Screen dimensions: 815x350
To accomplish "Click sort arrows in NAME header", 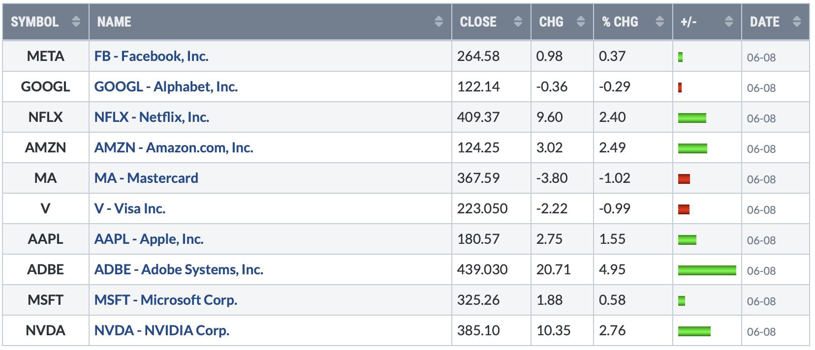I will tap(439, 22).
